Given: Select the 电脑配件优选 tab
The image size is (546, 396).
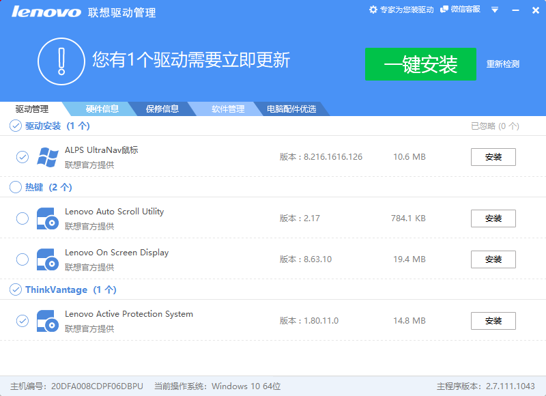Looking at the screenshot, I should click(x=291, y=109).
